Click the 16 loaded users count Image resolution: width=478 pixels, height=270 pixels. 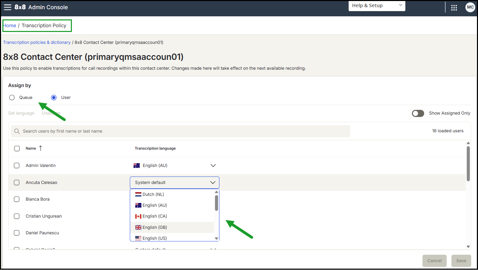(448, 131)
